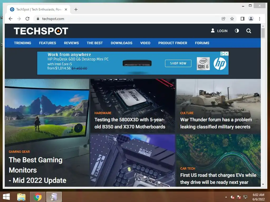The height and width of the screenshot is (202, 270).
Task: Open the Windows Start button
Action: (x=6, y=197)
